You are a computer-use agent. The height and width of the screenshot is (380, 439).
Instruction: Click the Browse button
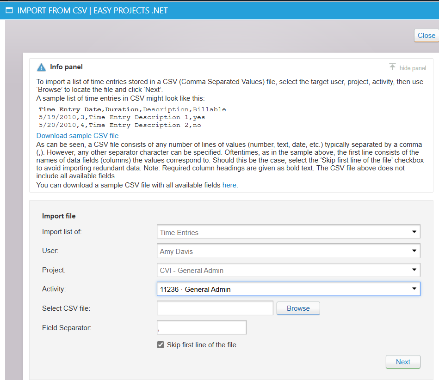click(298, 308)
